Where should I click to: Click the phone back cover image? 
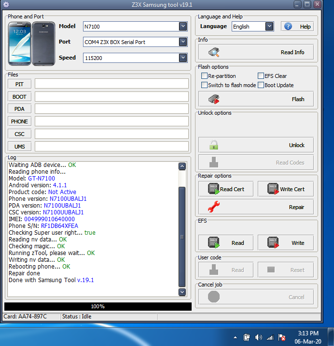click(x=43, y=44)
